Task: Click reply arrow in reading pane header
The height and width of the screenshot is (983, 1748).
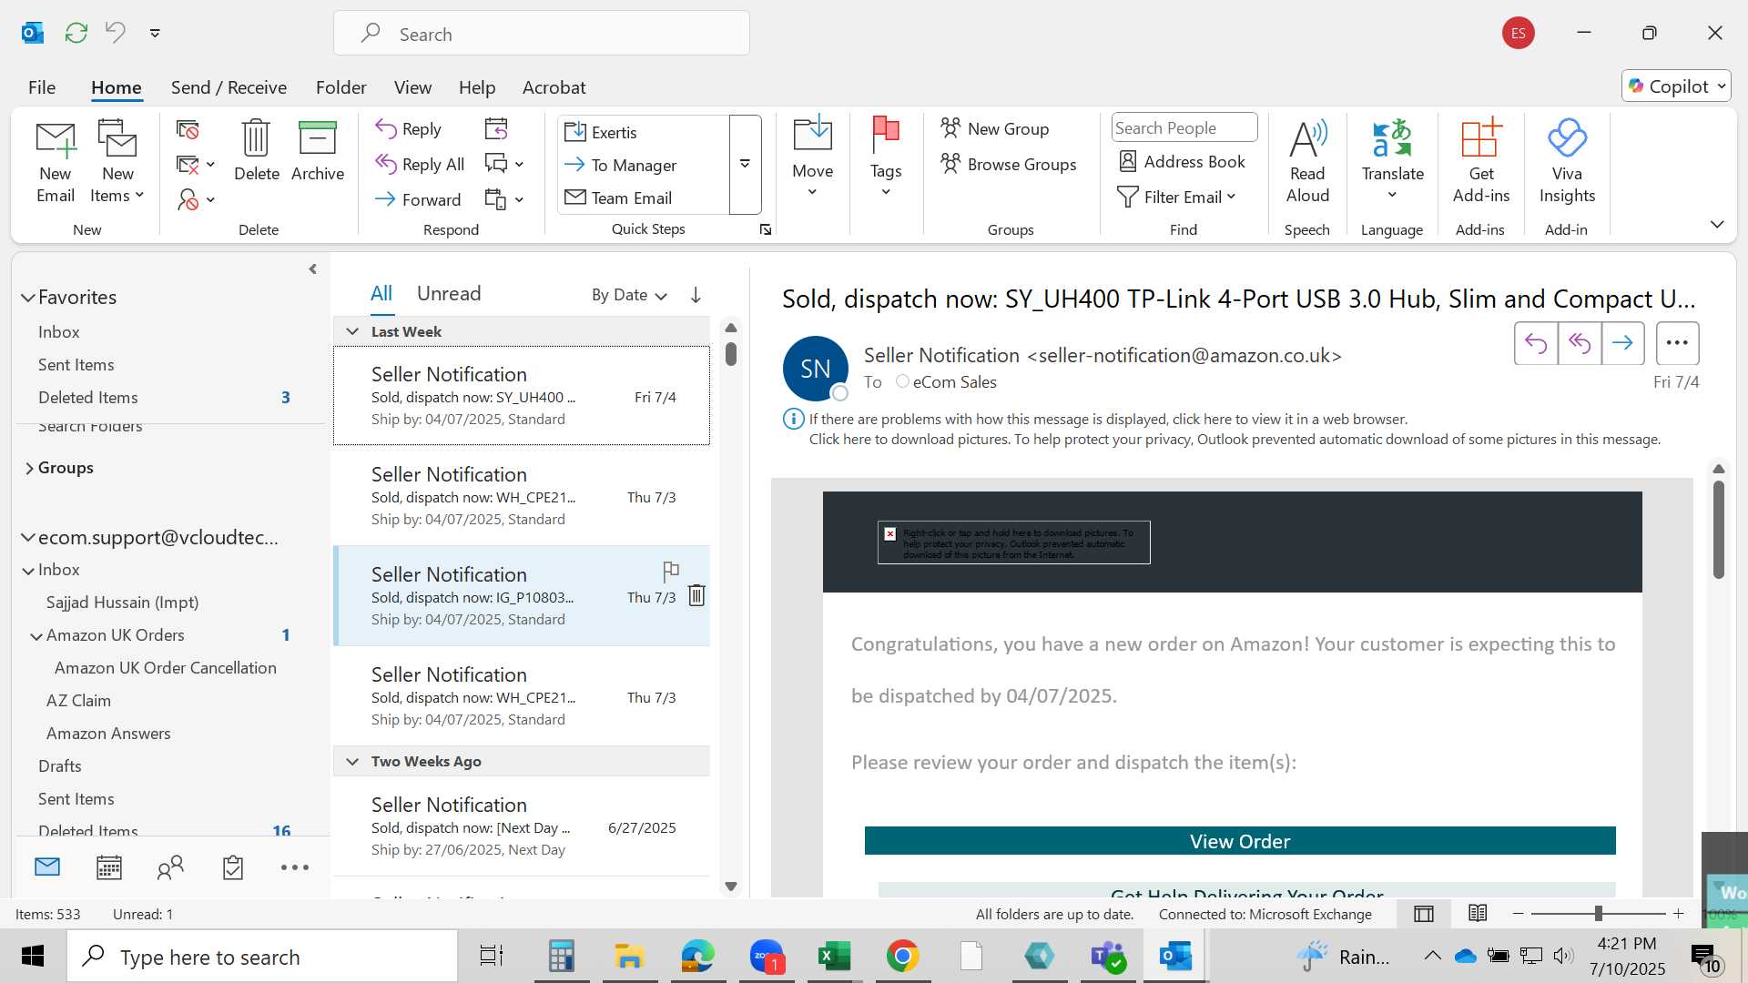Action: [1536, 343]
